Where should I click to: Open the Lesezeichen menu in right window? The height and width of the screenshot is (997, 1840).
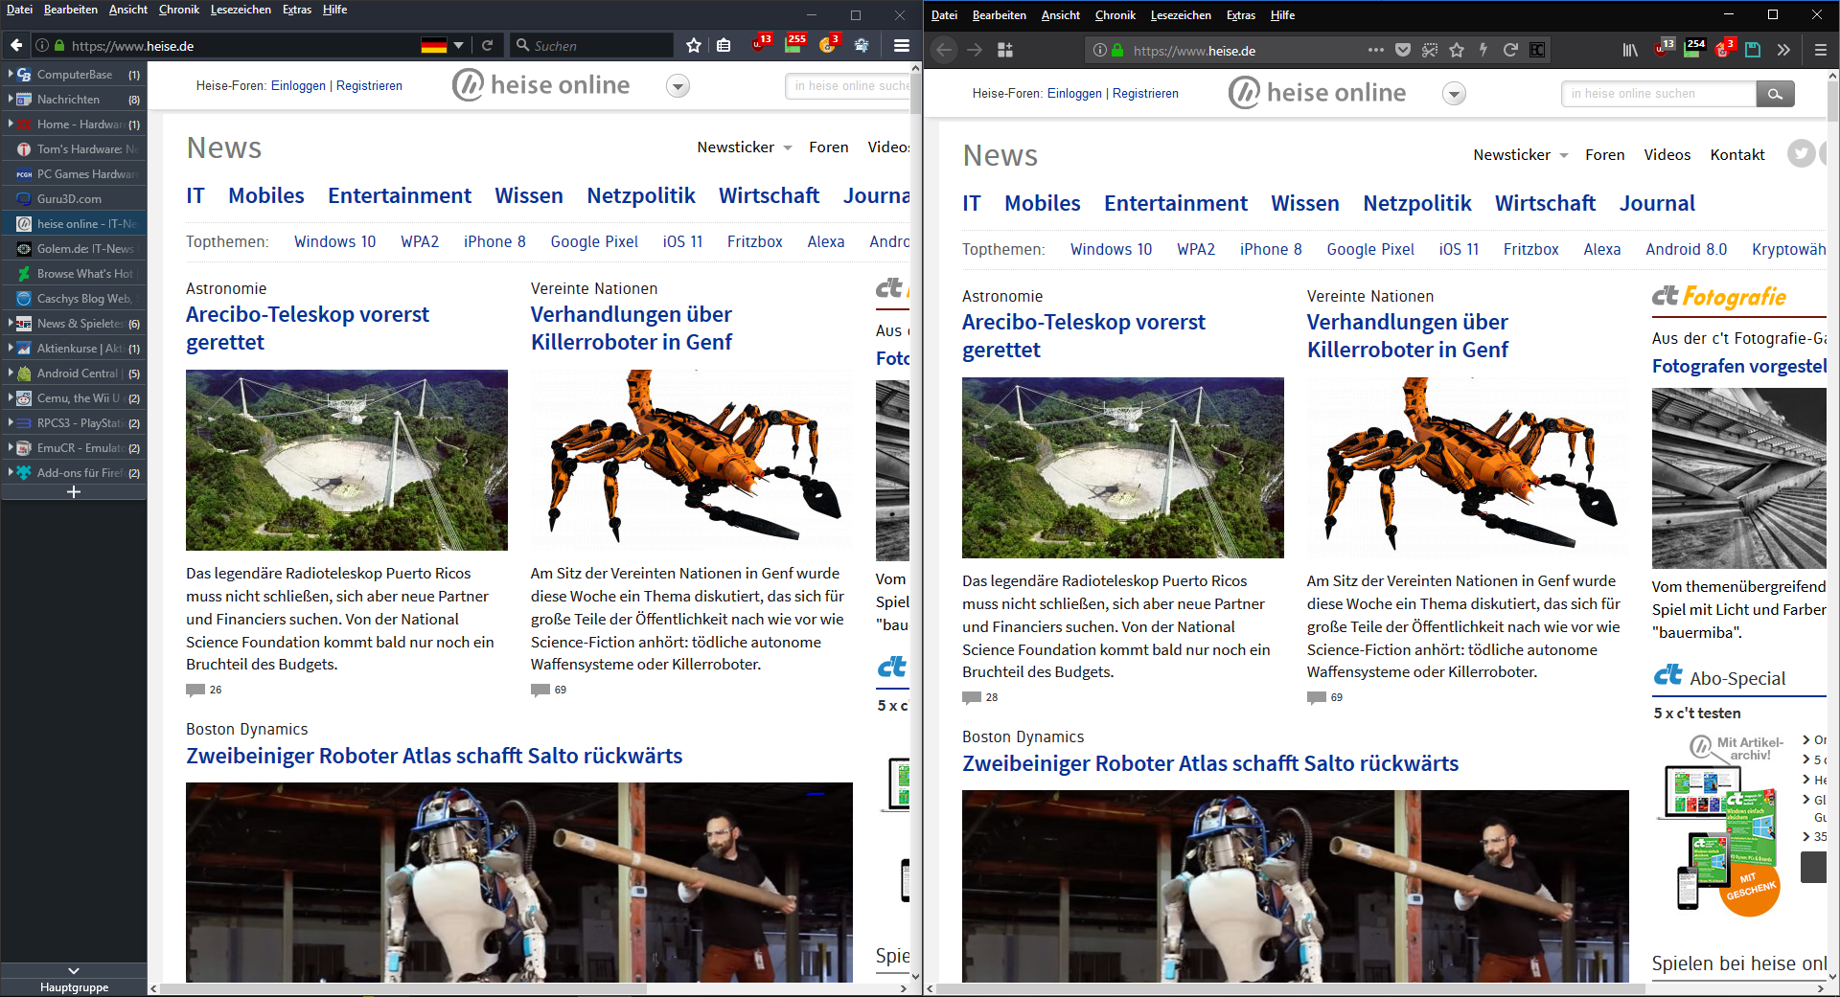(1181, 15)
